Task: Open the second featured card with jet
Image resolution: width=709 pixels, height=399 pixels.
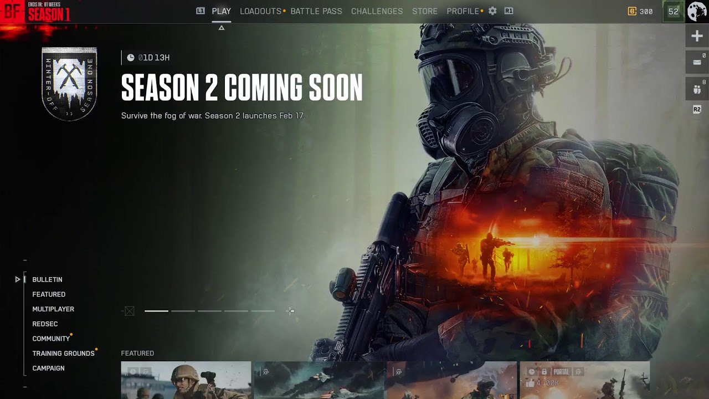Action: pos(319,380)
